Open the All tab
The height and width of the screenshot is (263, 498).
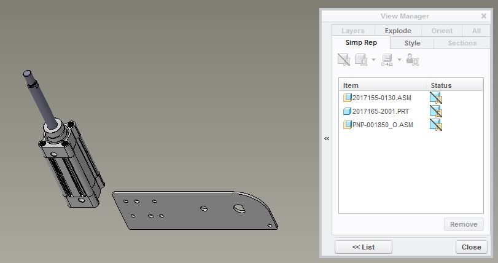click(476, 31)
